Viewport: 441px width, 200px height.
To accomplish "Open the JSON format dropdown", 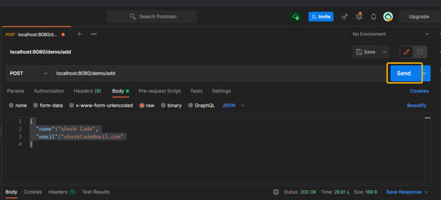I will 233,105.
